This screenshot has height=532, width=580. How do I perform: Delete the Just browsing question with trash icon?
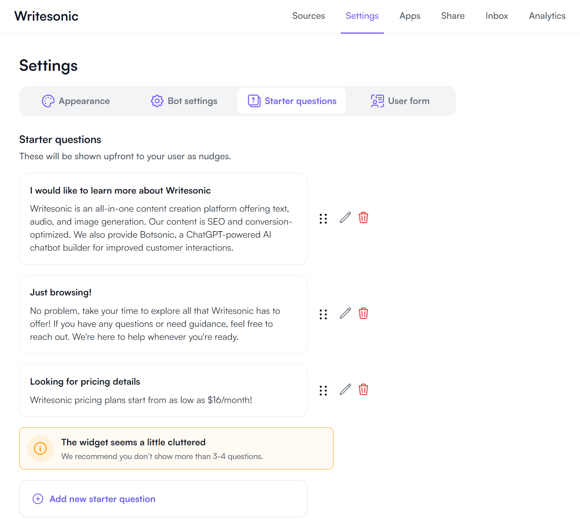(x=363, y=313)
